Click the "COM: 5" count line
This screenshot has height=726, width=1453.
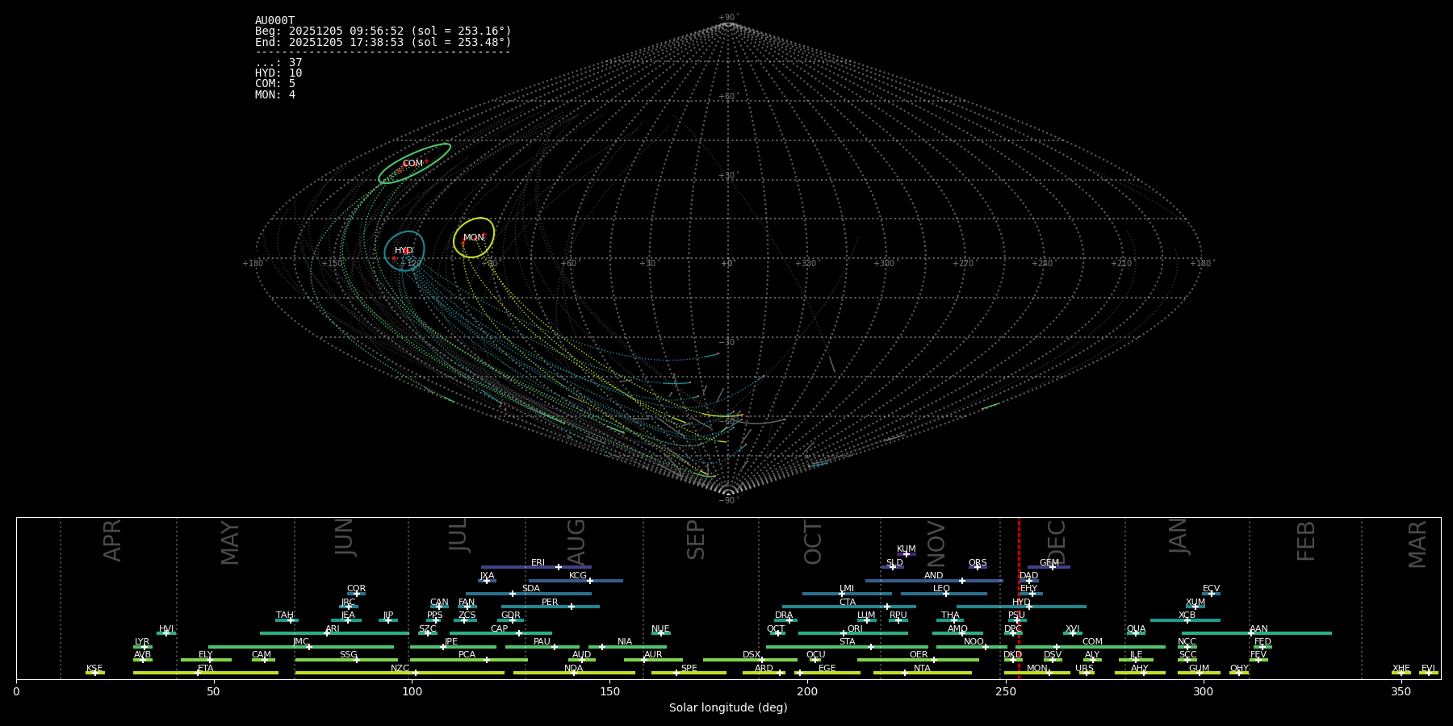[275, 84]
